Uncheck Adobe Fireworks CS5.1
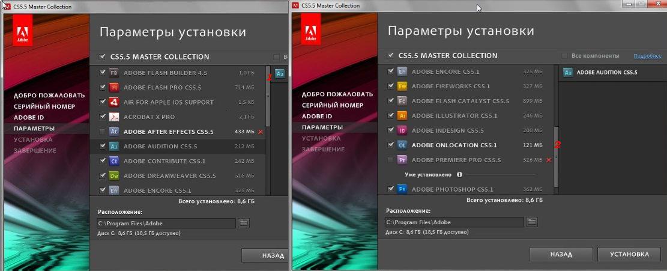Viewport: 667px width, 271px height. pyautogui.click(x=390, y=87)
